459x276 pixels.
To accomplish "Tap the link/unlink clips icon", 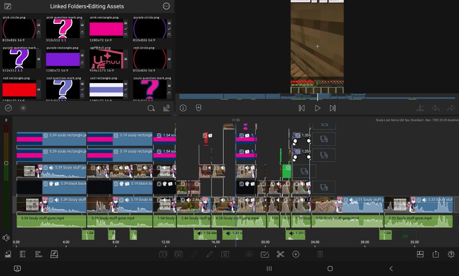I will [194, 254].
